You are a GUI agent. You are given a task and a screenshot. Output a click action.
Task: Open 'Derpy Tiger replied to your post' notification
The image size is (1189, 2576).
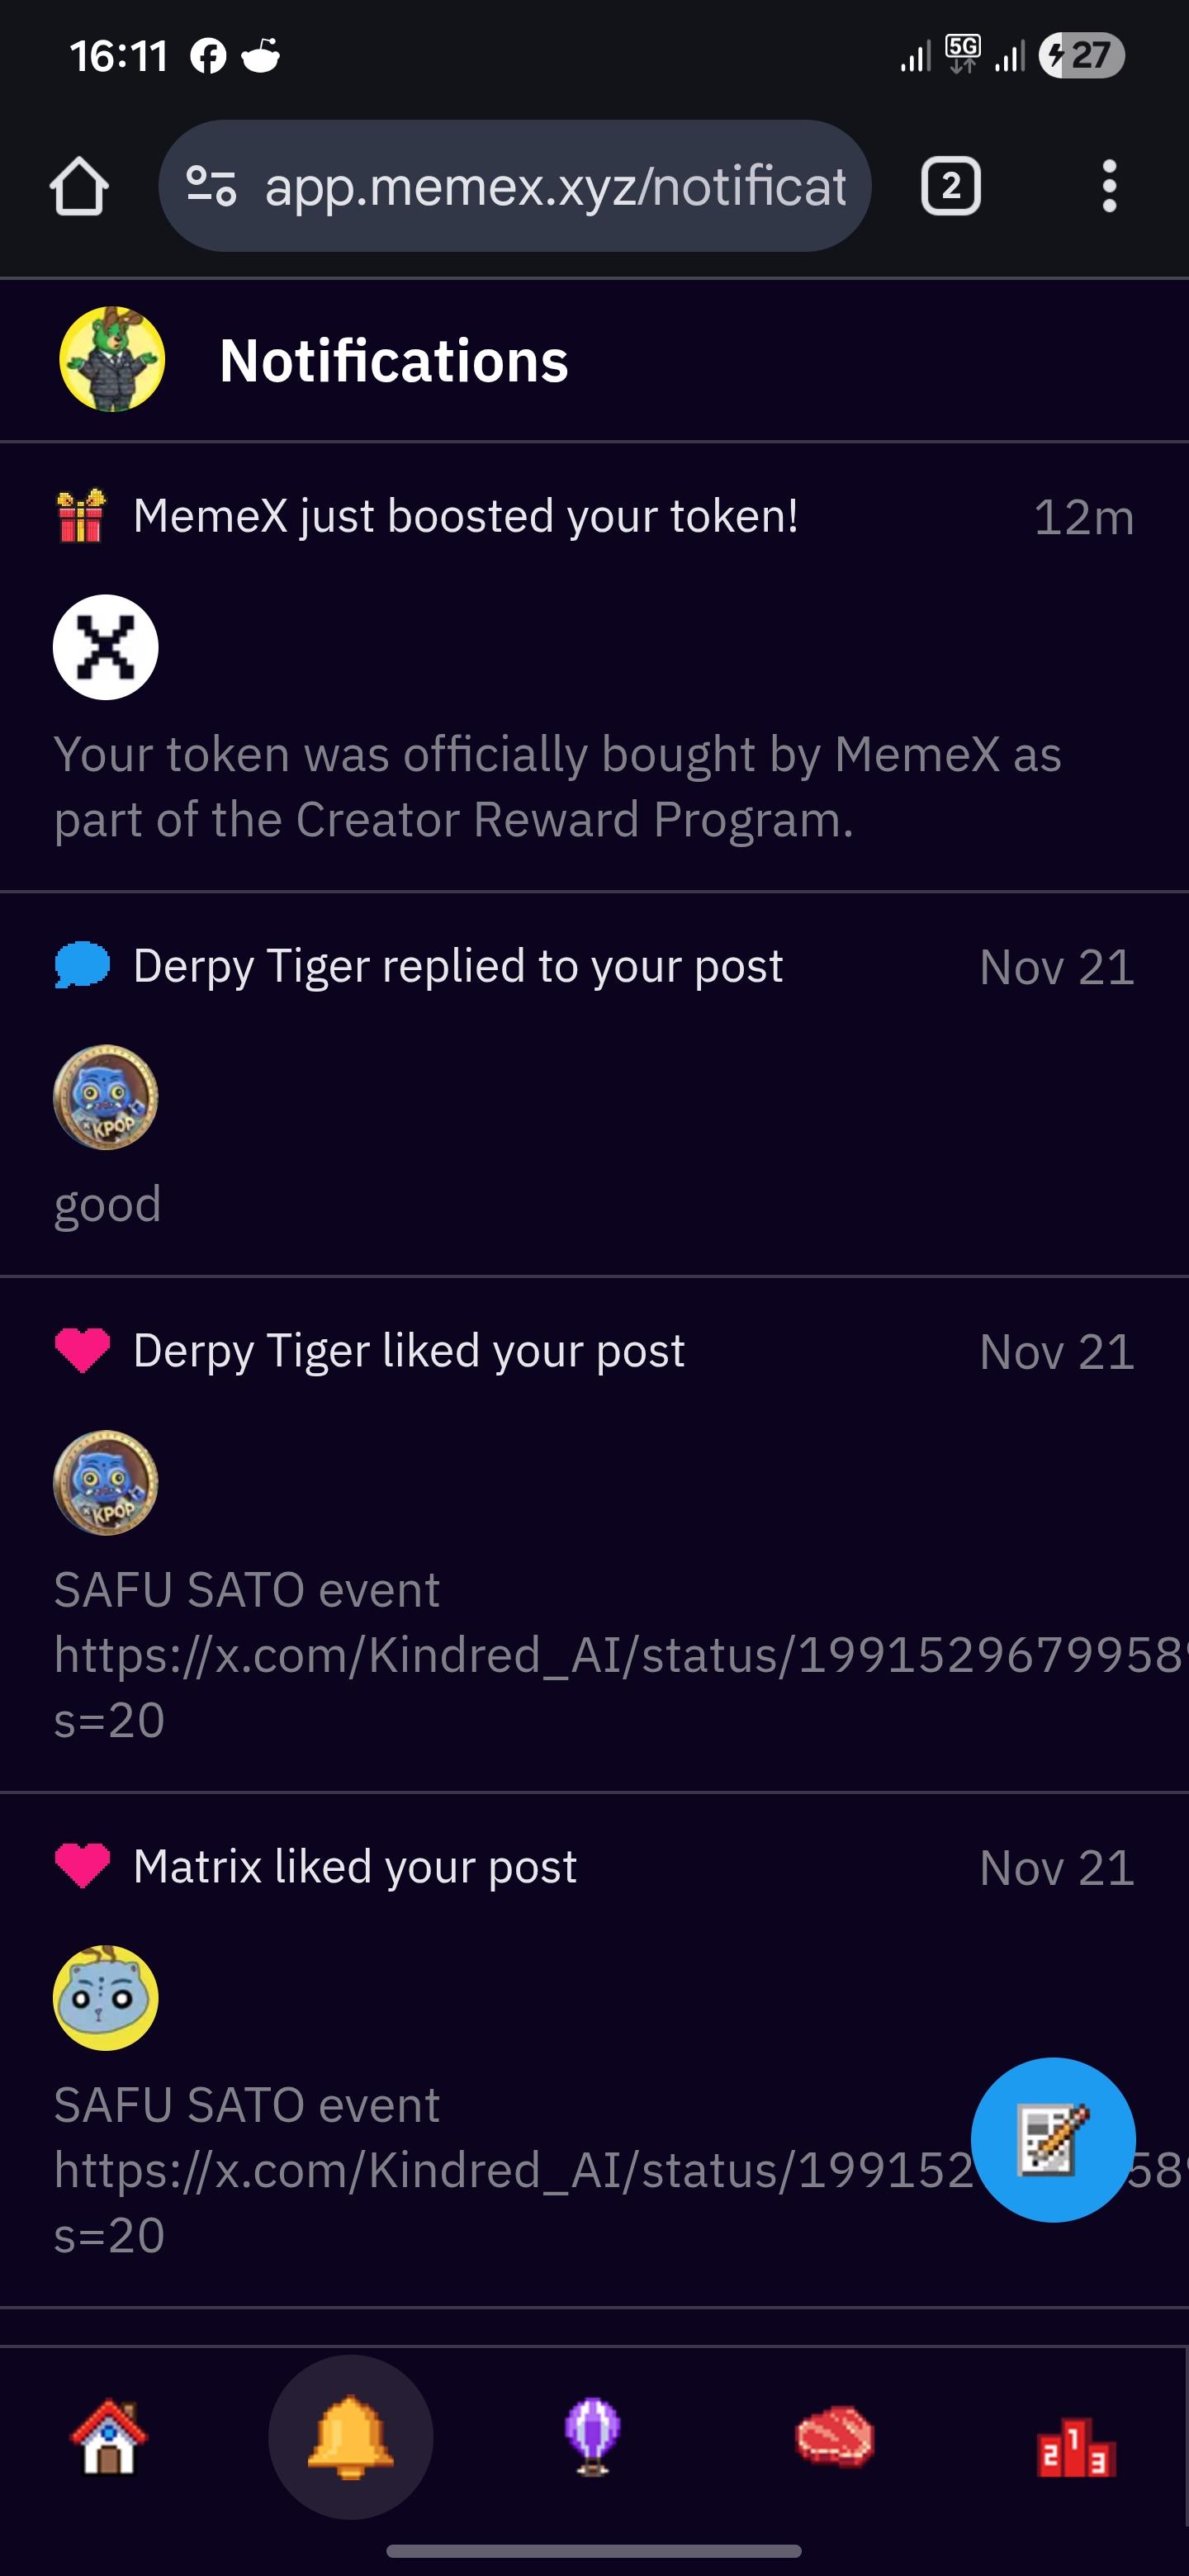tap(458, 967)
